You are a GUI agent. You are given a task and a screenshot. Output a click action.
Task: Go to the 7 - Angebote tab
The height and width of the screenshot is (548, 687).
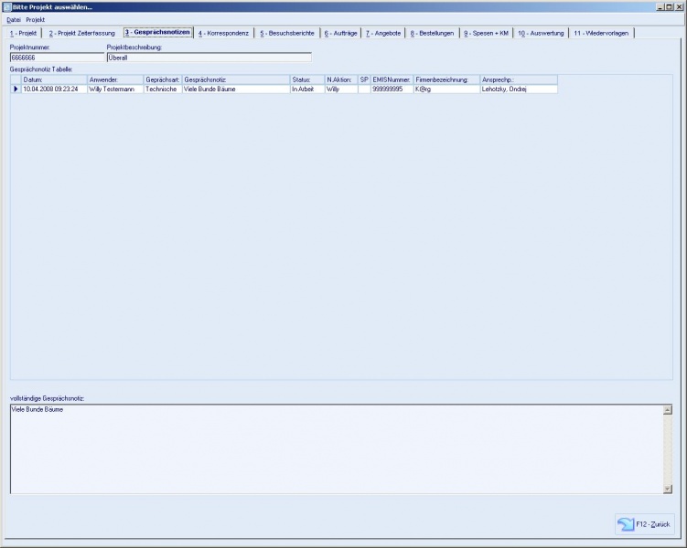click(x=383, y=33)
